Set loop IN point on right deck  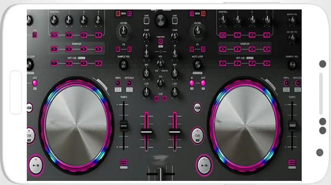point(192,83)
